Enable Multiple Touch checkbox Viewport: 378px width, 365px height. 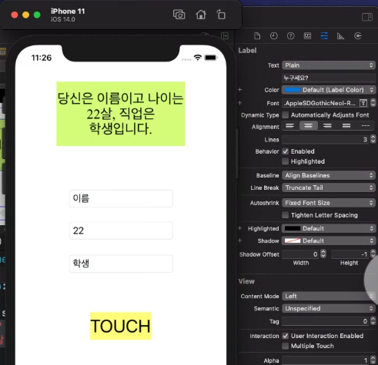pyautogui.click(x=285, y=346)
